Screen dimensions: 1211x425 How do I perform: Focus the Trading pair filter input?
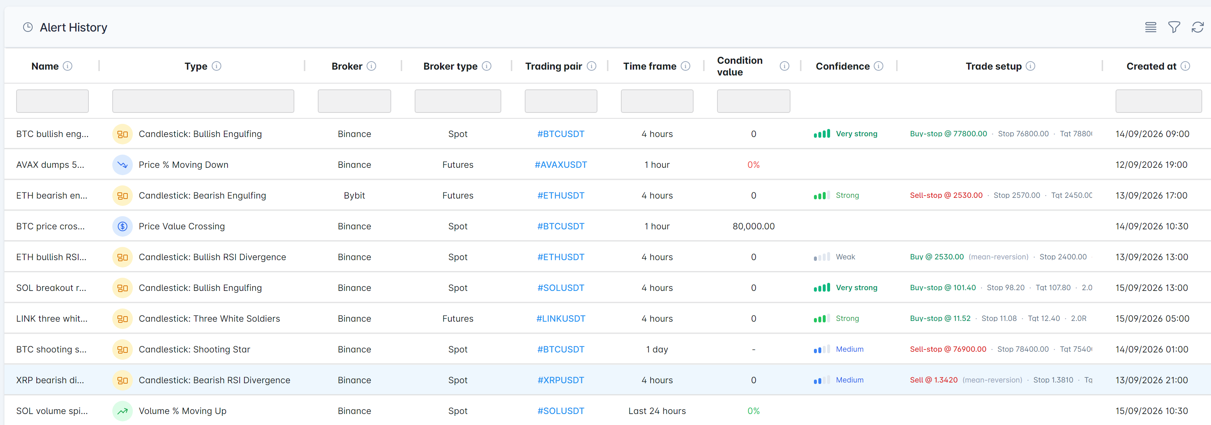[x=561, y=101]
